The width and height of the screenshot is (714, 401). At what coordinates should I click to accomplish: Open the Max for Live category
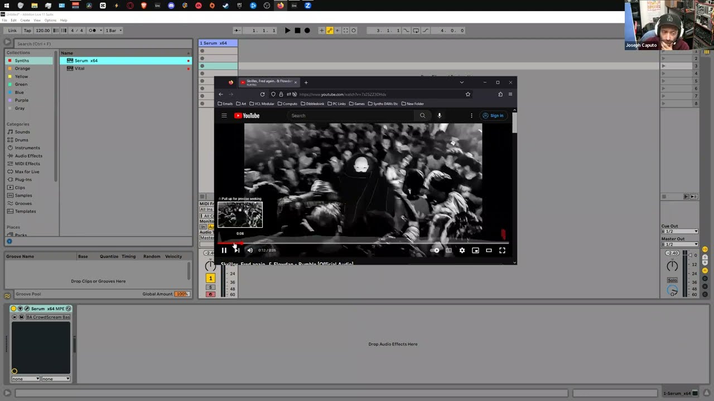point(30,172)
